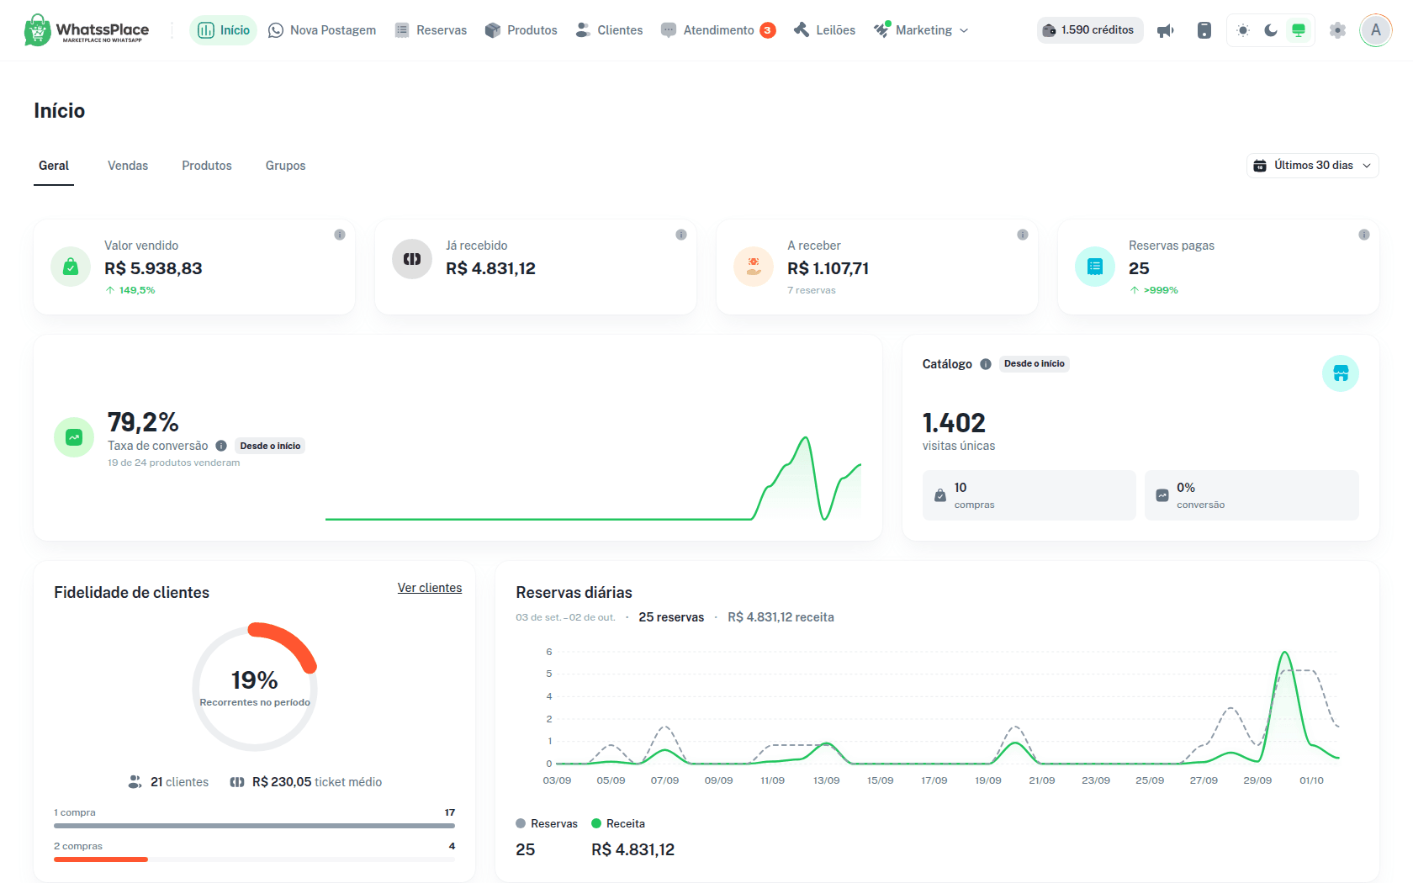Open the Últimos 30 dias date dropdown
This screenshot has width=1413, height=883.
coord(1313,166)
